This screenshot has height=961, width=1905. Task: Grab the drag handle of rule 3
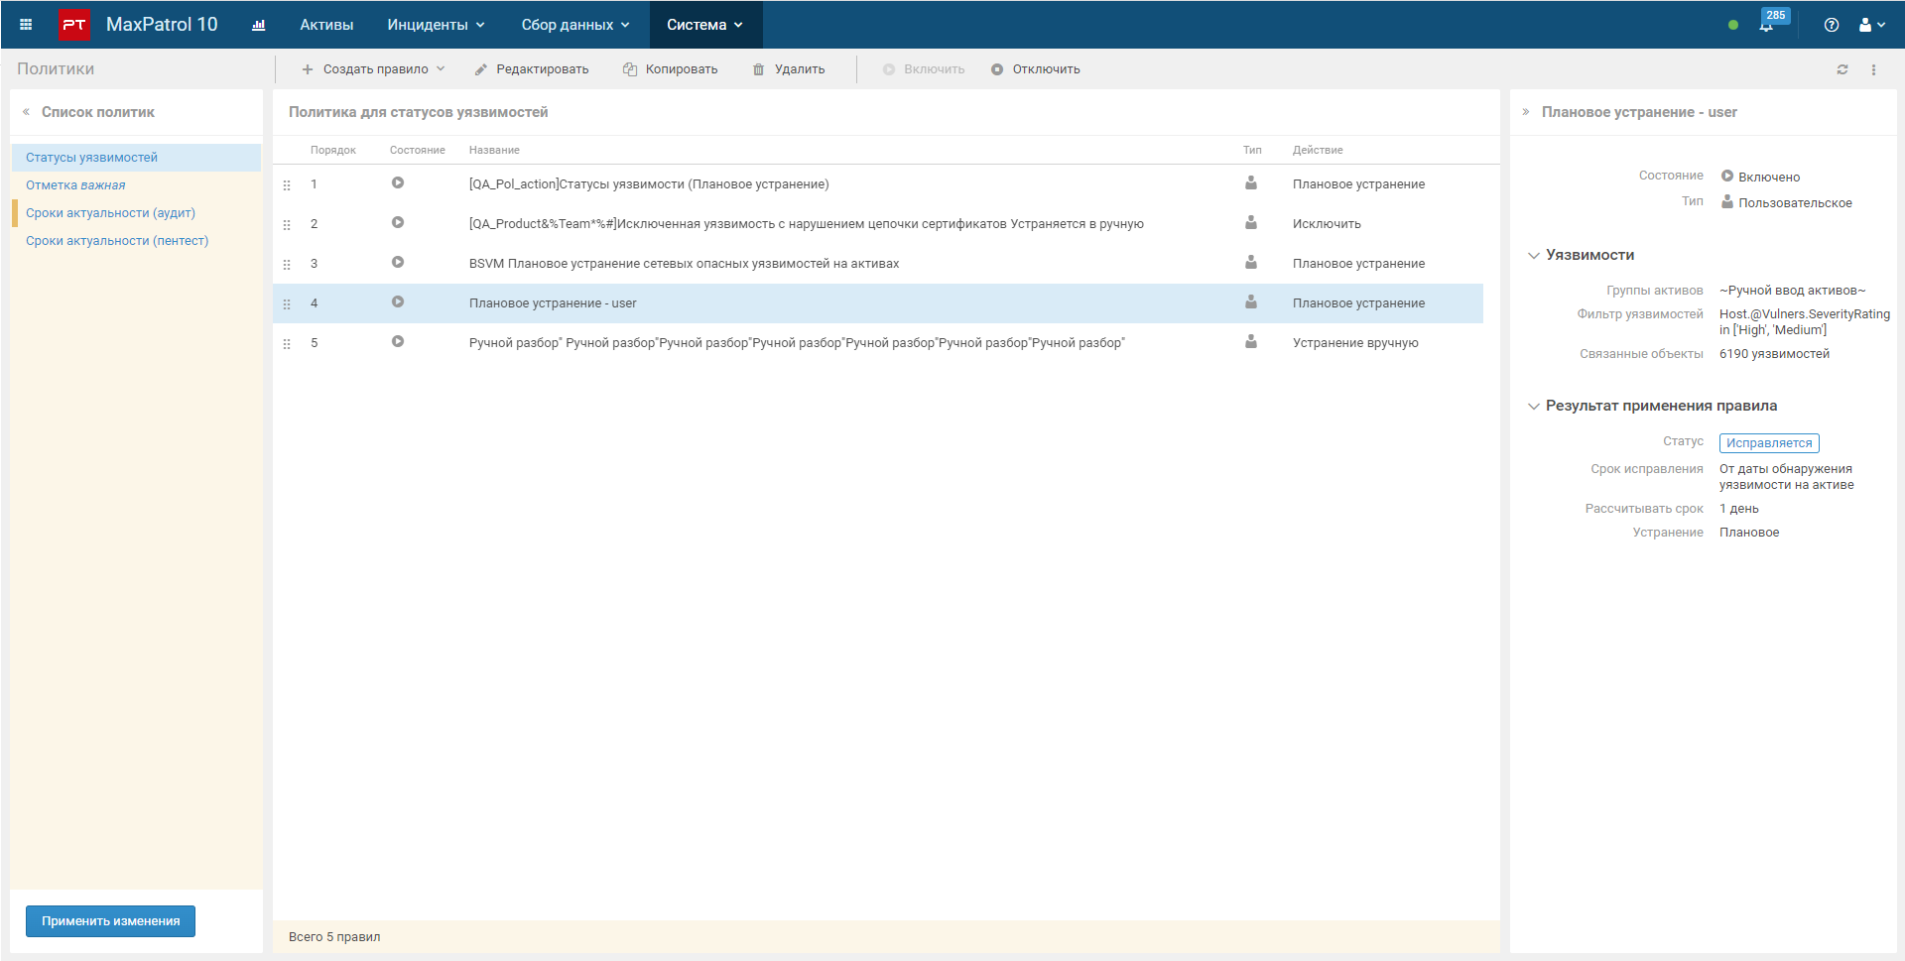pyautogui.click(x=287, y=265)
